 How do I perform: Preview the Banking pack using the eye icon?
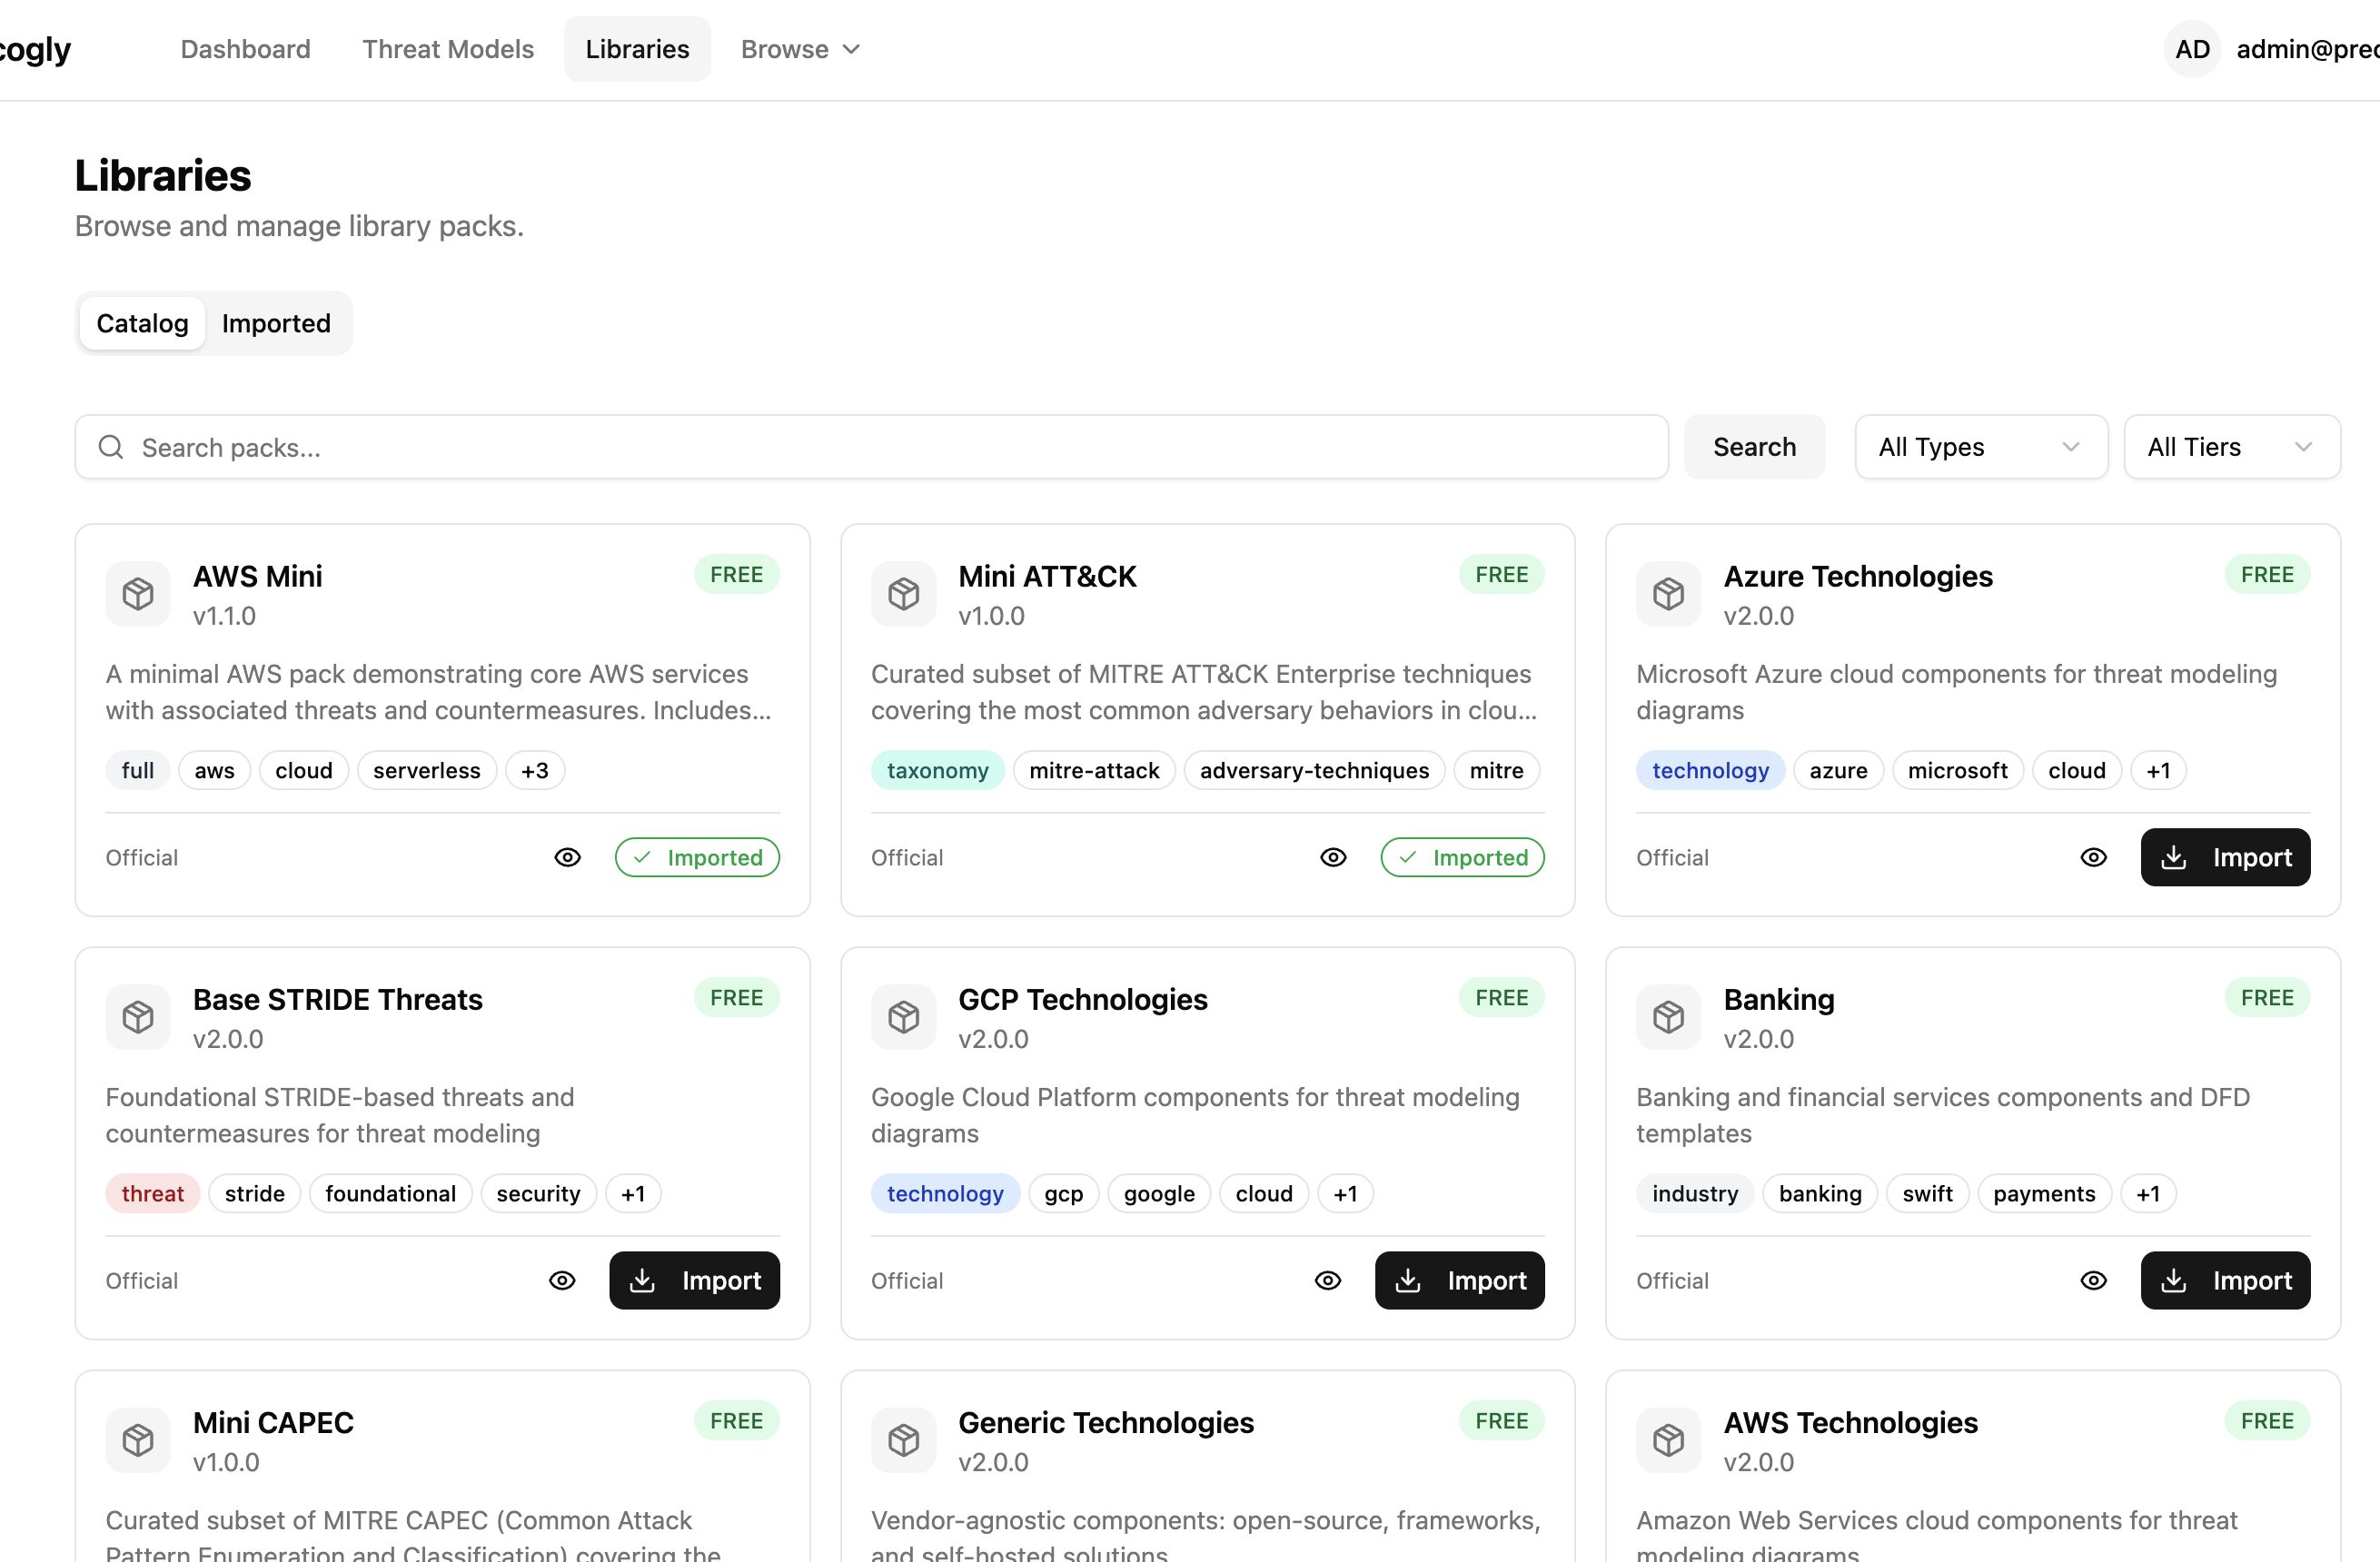coord(2094,1280)
